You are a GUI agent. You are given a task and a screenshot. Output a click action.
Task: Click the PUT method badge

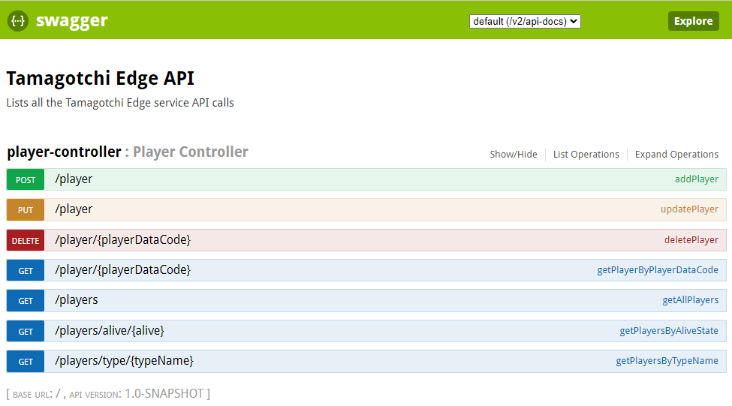[26, 210]
